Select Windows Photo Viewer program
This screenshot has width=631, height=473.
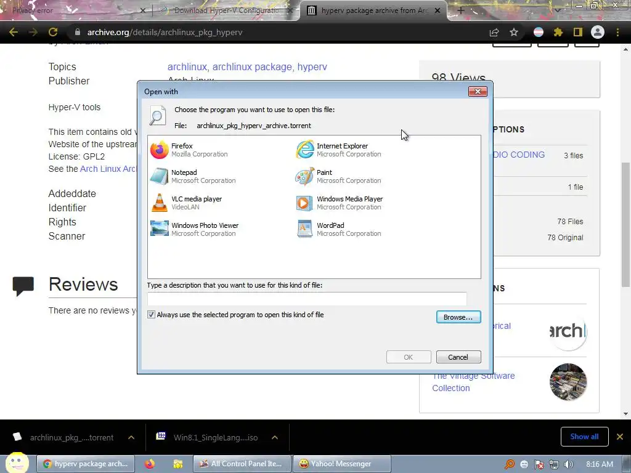pos(195,229)
